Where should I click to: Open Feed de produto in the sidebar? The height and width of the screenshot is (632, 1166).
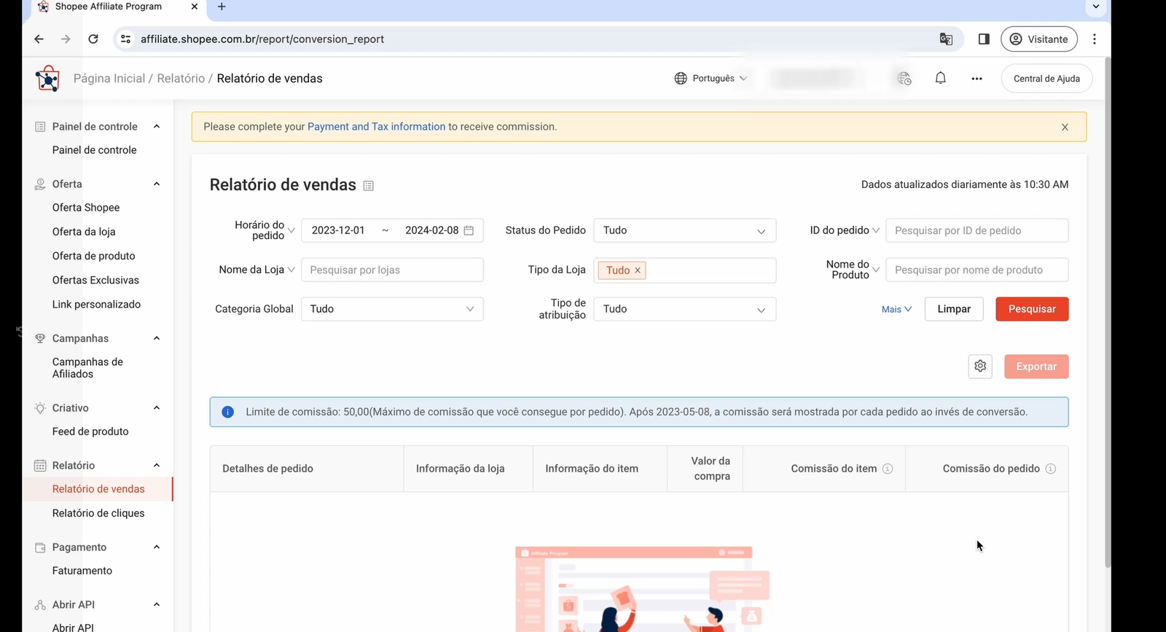90,432
